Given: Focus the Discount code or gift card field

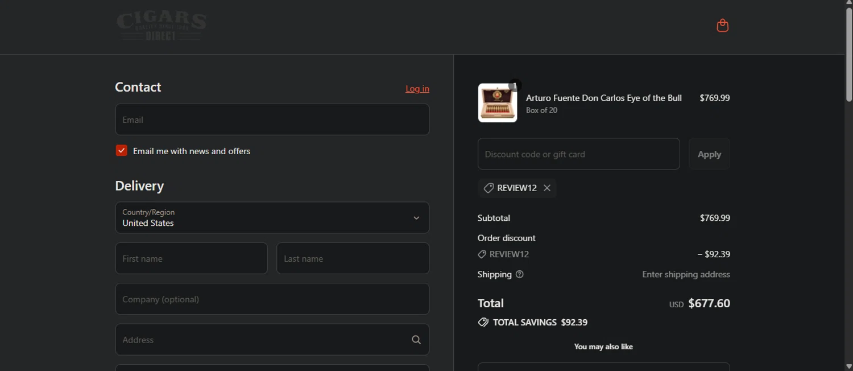Looking at the screenshot, I should click(579, 154).
